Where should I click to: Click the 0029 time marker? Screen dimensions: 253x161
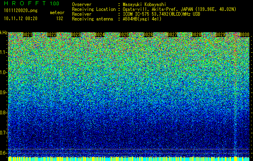[220, 35]
